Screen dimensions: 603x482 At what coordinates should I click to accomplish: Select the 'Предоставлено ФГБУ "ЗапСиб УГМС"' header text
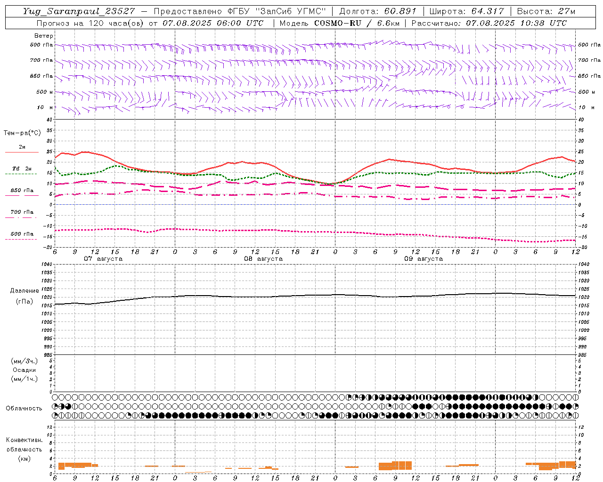point(240,11)
